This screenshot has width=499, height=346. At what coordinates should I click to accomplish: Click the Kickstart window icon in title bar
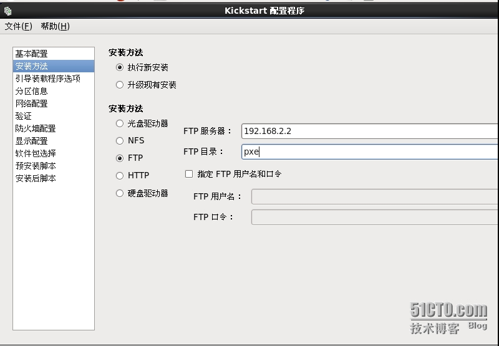[x=7, y=11]
